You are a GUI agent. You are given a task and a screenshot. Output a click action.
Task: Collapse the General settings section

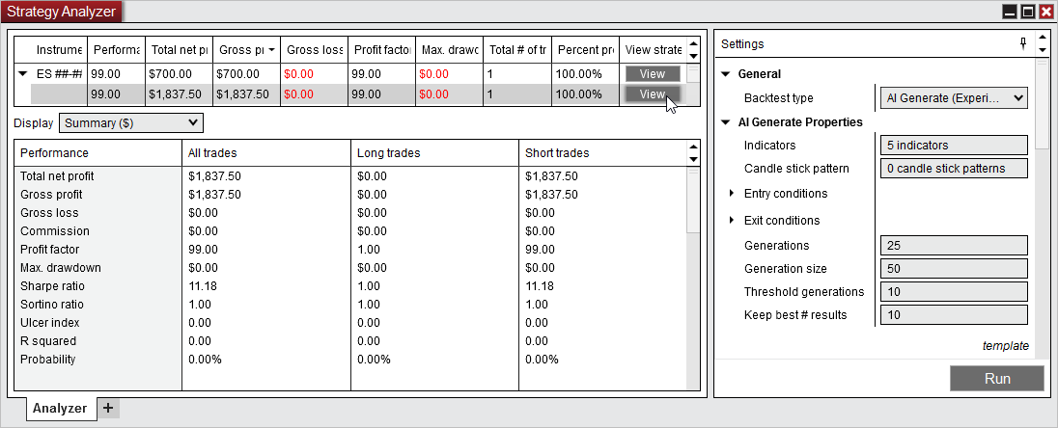pyautogui.click(x=726, y=74)
